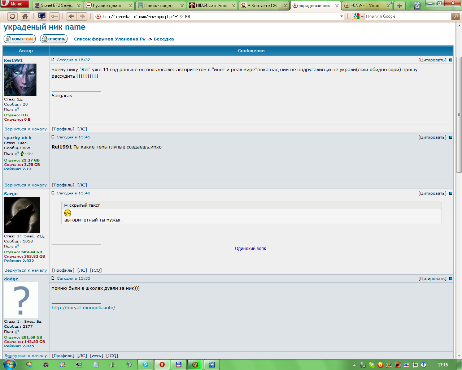Open the password wand key icon
This screenshot has width=462, height=370.
(x=54, y=16)
